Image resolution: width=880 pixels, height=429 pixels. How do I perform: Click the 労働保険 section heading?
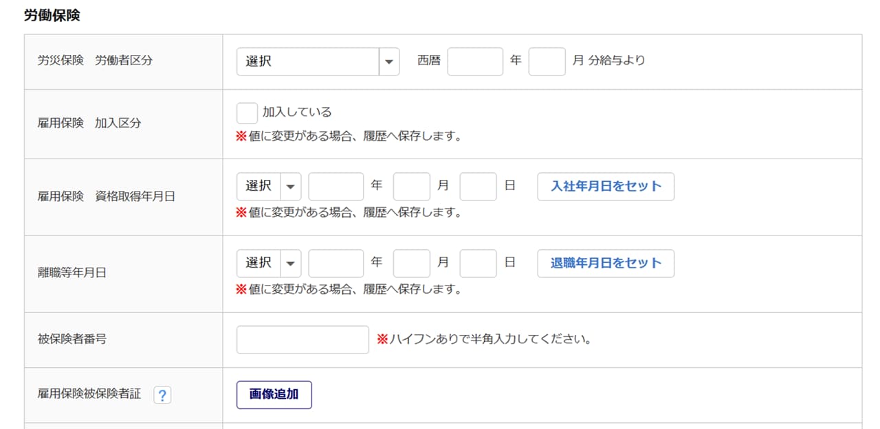pyautogui.click(x=52, y=15)
